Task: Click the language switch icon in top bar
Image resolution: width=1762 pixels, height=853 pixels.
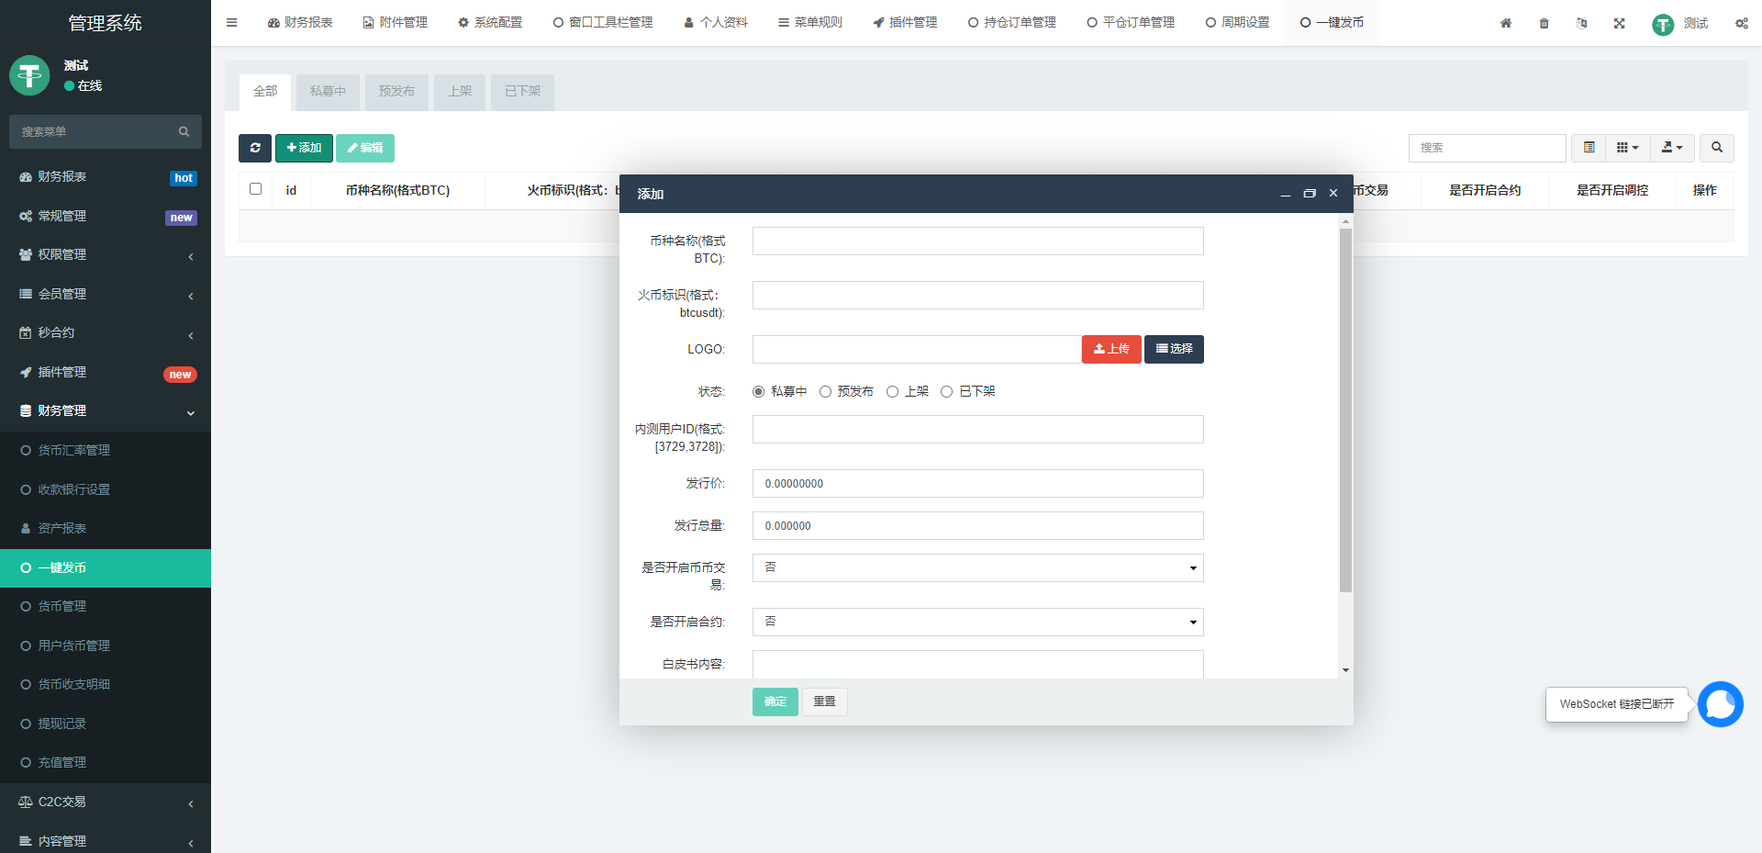Action: (x=1581, y=23)
